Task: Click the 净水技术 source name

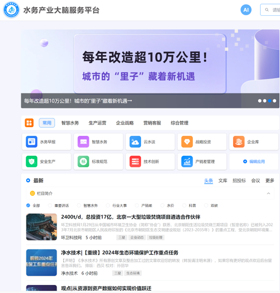Action: (69, 273)
